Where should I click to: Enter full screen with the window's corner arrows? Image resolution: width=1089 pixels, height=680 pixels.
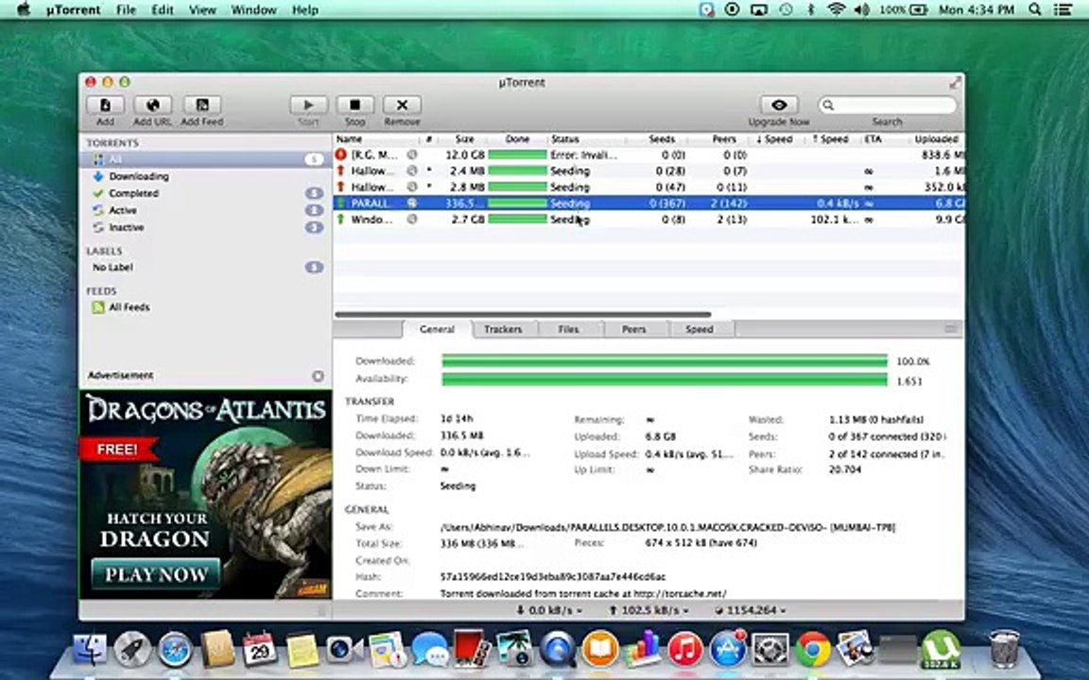955,82
